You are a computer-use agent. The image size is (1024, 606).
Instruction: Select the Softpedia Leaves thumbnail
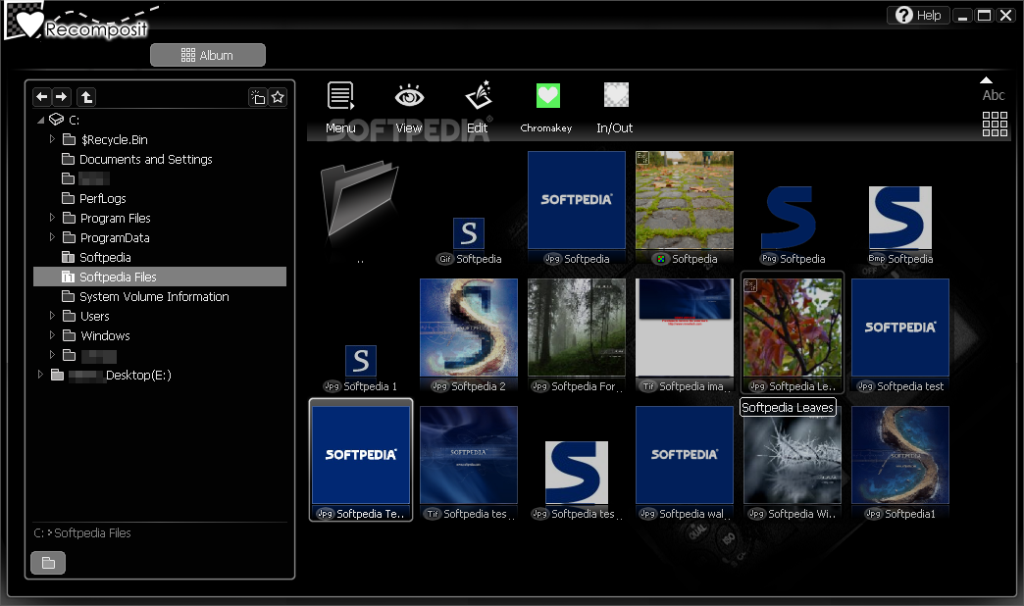click(793, 332)
